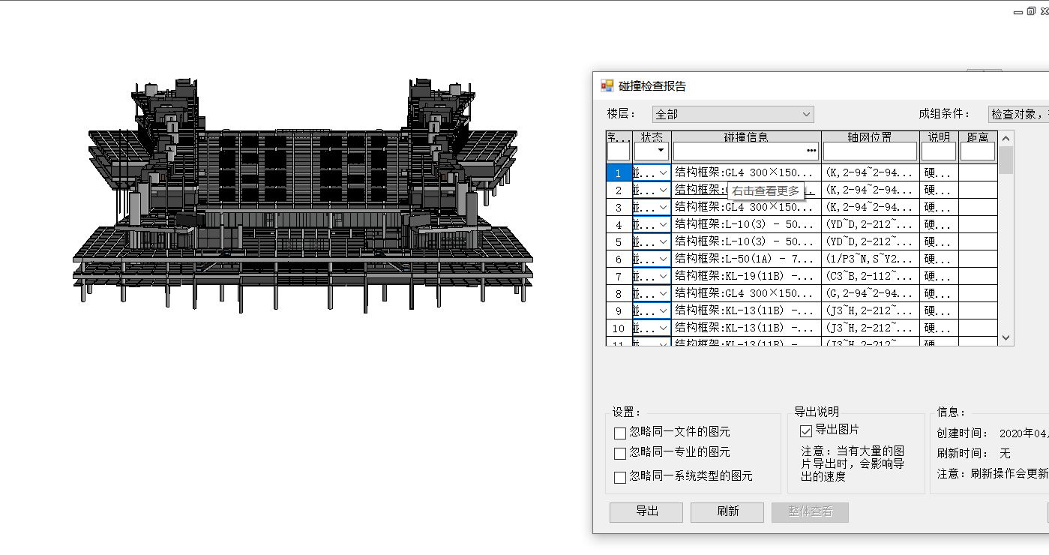Click the 说明 column filter field
Image resolution: width=1049 pixels, height=555 pixels.
coord(939,151)
